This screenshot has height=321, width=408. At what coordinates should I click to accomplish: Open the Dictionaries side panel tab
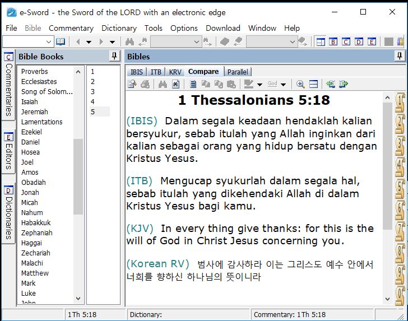8,213
